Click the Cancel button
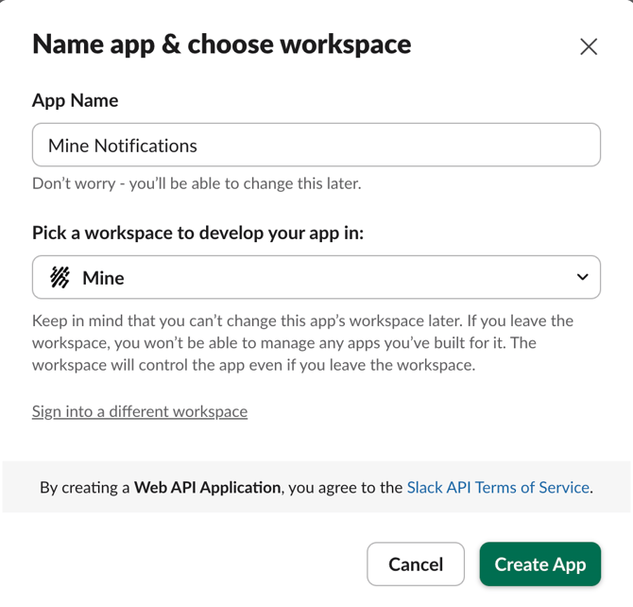The height and width of the screenshot is (607, 633). (x=416, y=564)
